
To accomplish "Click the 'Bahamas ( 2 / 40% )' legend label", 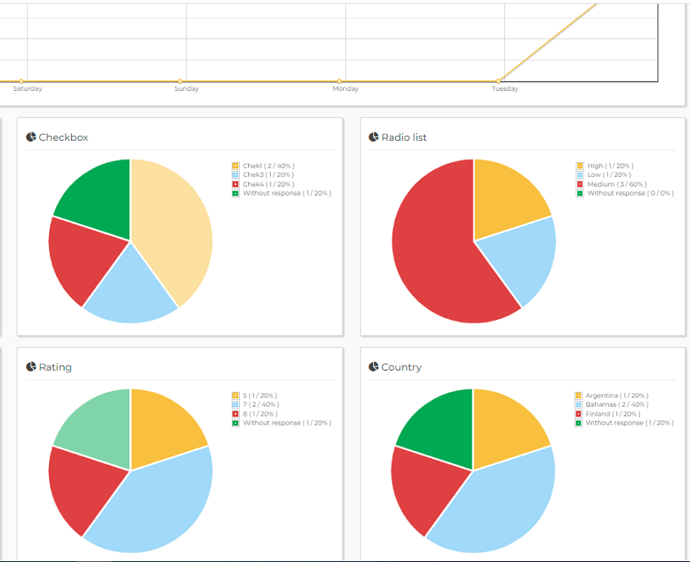I will 617,404.
